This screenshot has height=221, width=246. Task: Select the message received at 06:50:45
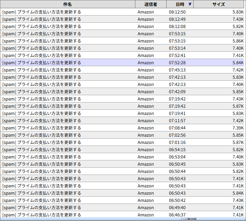pos(122,164)
